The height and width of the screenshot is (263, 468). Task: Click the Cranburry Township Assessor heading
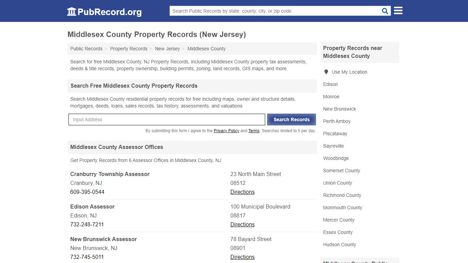click(x=110, y=174)
